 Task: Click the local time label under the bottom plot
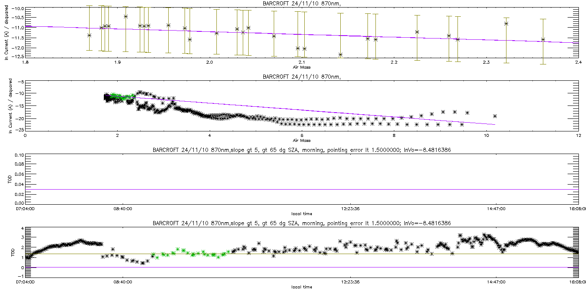tap(301, 287)
